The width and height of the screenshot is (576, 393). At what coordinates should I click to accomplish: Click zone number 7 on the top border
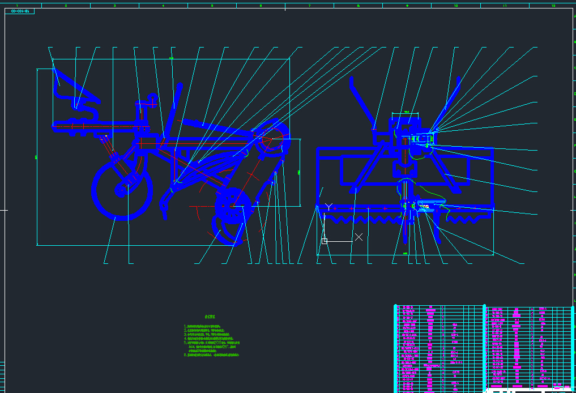coord(309,6)
